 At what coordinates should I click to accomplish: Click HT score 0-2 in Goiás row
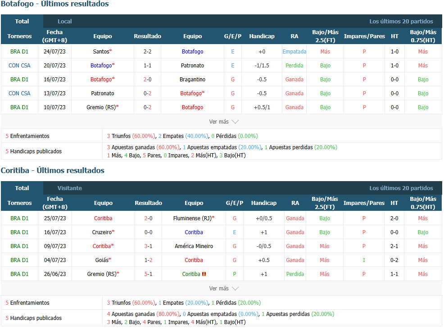point(394,260)
